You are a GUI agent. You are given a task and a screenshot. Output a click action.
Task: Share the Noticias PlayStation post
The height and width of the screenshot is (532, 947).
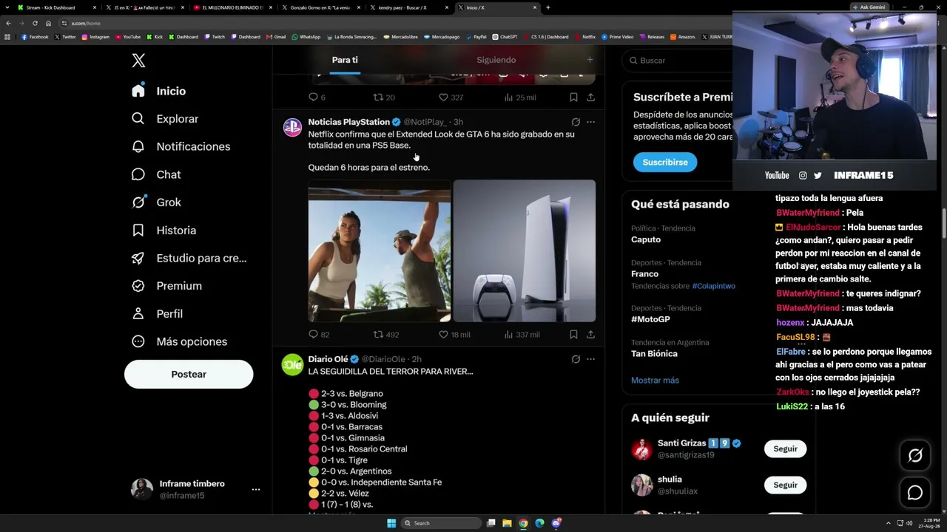coord(590,335)
